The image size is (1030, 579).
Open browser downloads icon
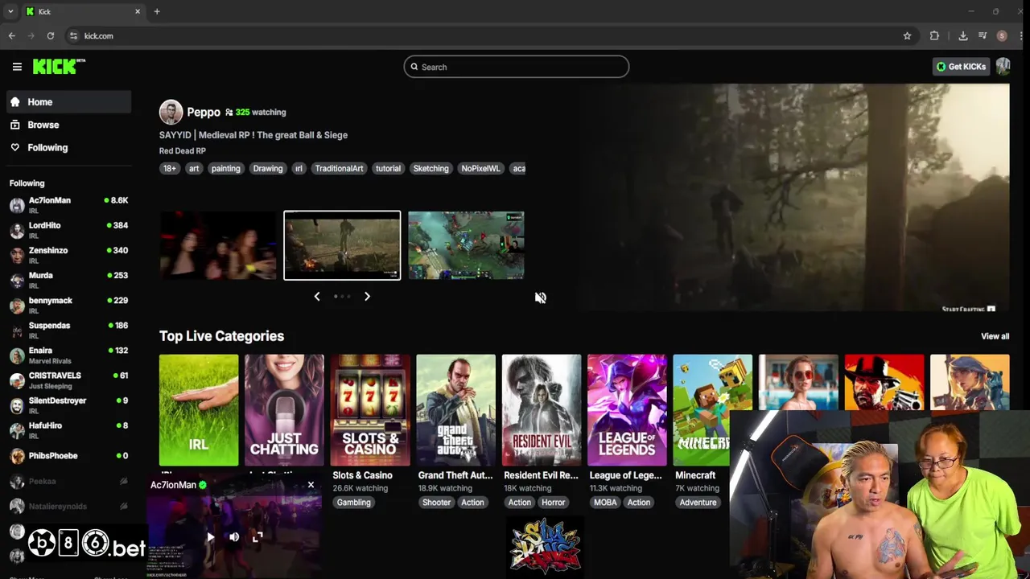click(962, 35)
